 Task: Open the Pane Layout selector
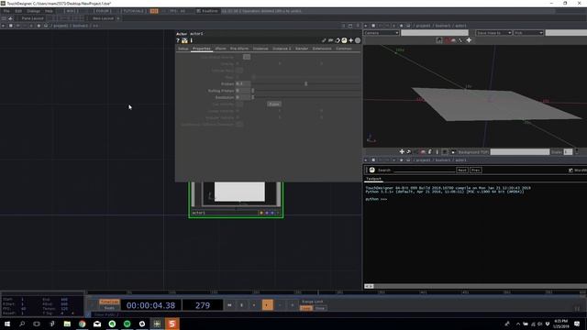click(32, 18)
